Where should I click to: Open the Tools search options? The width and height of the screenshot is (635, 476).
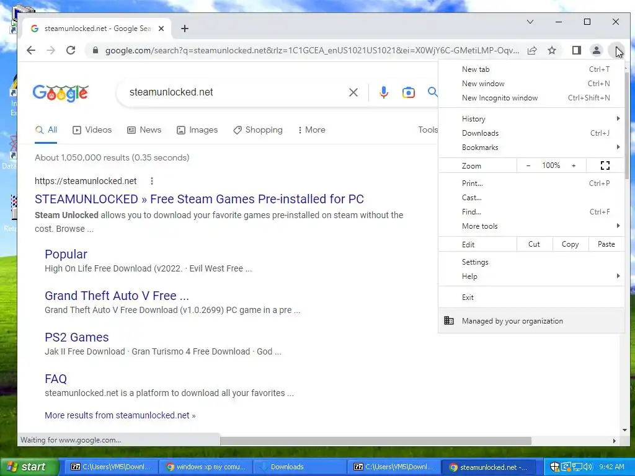point(428,130)
